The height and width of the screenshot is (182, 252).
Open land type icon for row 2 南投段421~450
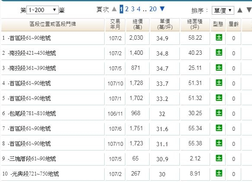[219, 53]
